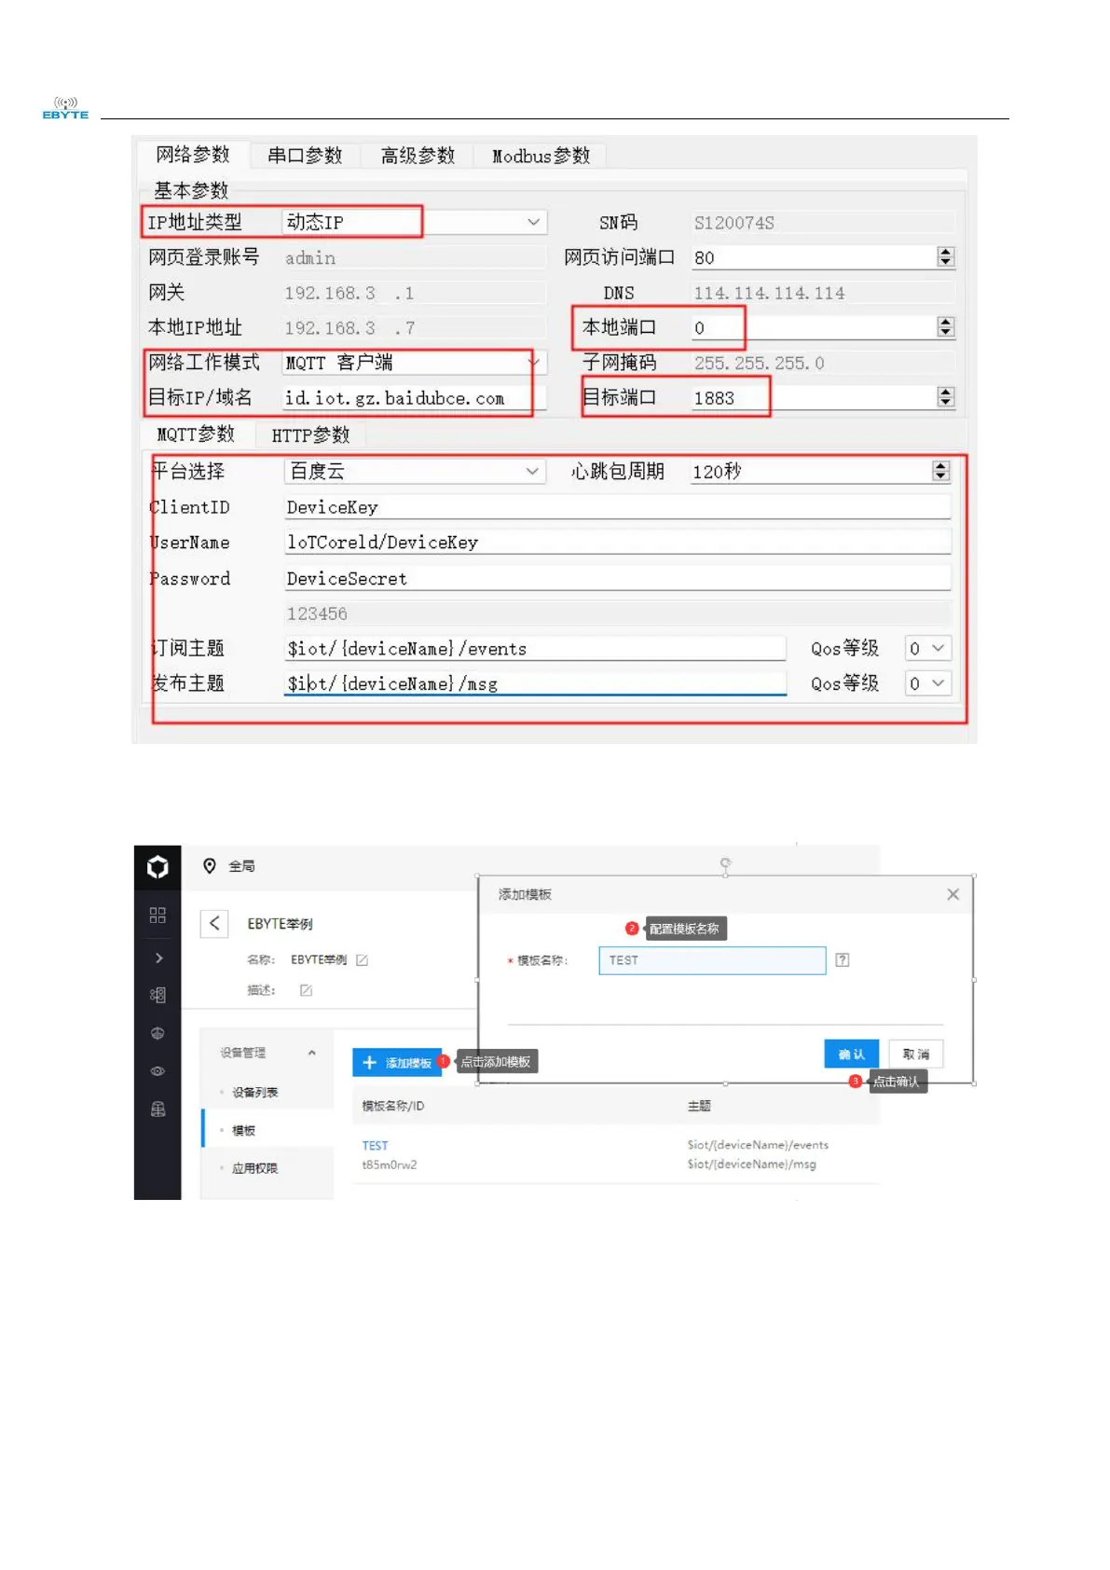Click the $iot/{deviceName}/events topic in the table
1110x1570 pixels.
tap(758, 1145)
